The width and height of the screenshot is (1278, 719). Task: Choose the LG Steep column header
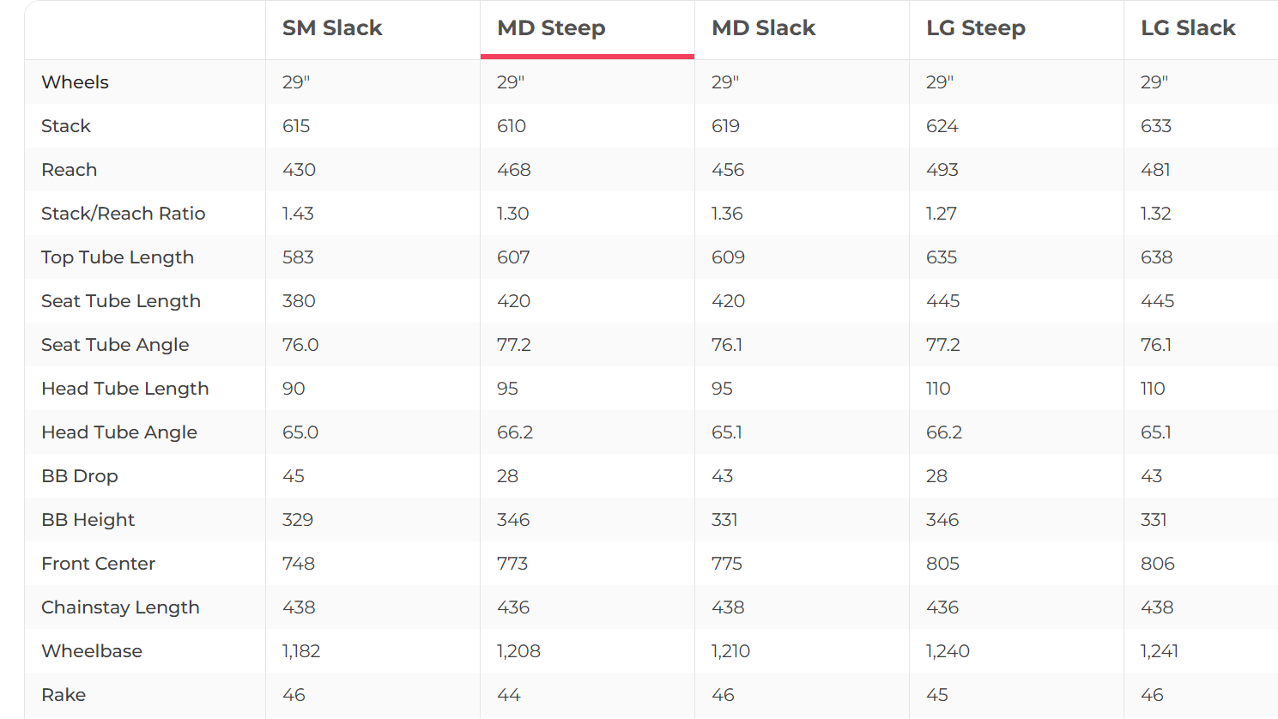[x=976, y=28]
